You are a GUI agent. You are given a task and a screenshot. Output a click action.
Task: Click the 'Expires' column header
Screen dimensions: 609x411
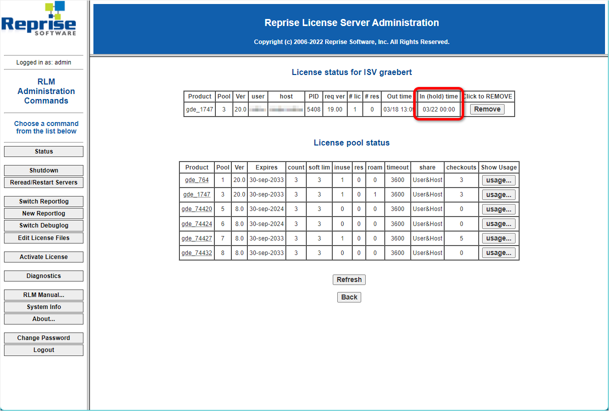[x=266, y=167]
